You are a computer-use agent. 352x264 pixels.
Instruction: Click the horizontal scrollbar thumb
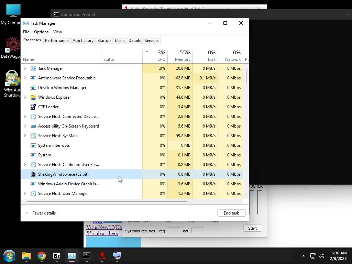(x=107, y=202)
